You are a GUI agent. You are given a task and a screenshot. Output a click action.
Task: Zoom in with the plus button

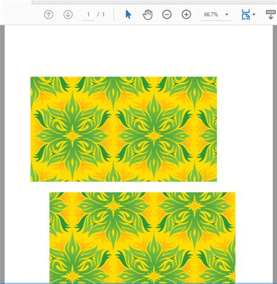point(186,15)
